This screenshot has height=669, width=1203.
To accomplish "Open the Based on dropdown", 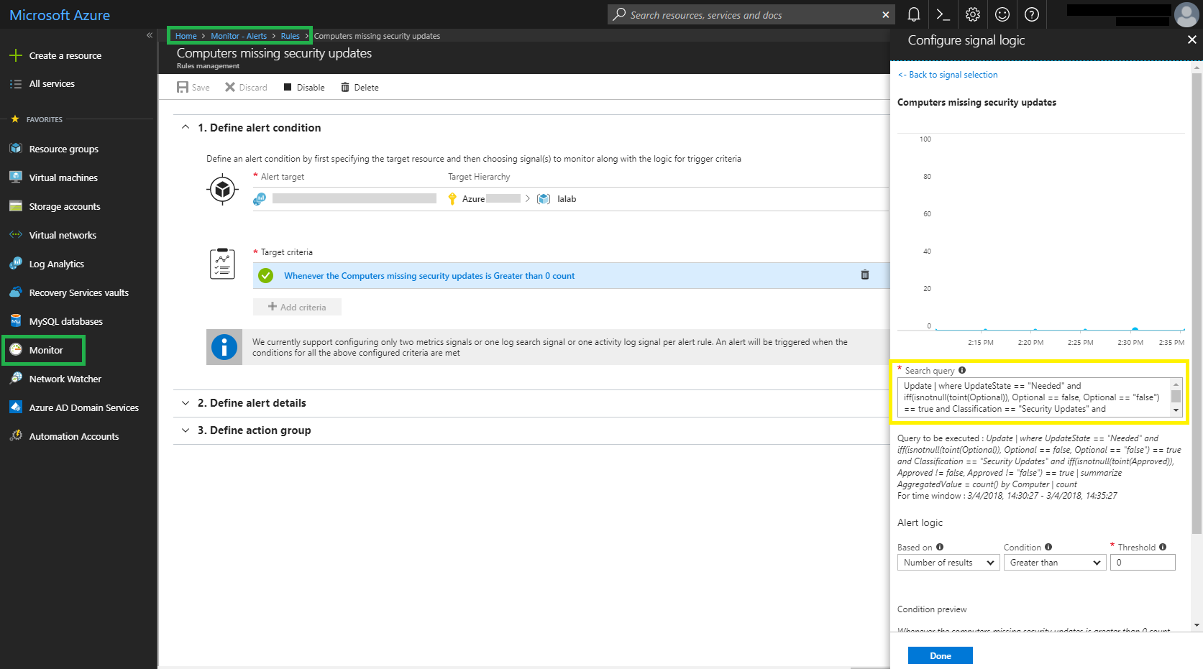I will 948,563.
